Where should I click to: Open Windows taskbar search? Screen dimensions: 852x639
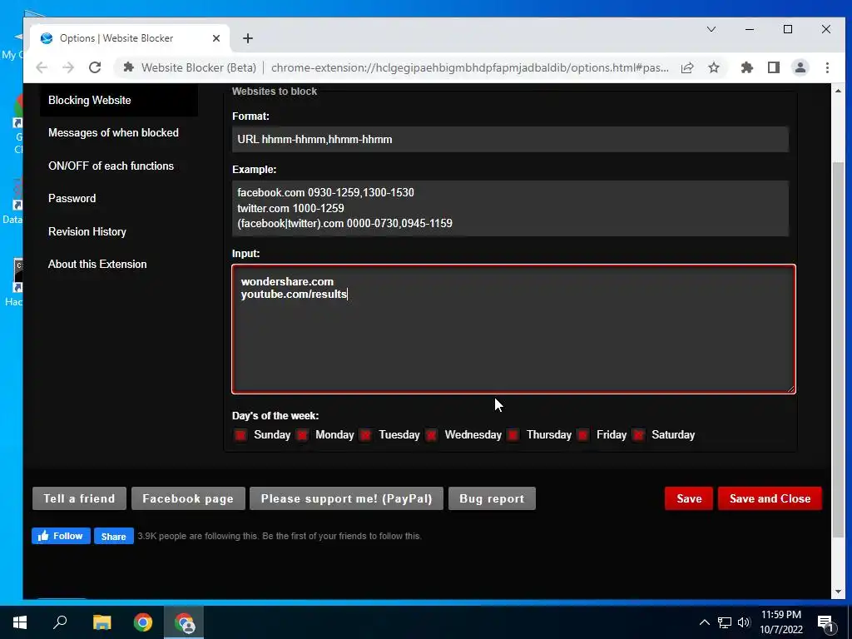click(x=60, y=622)
